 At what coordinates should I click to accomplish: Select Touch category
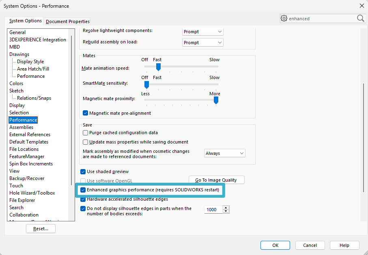(x=16, y=186)
